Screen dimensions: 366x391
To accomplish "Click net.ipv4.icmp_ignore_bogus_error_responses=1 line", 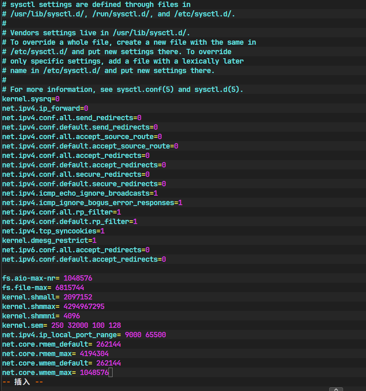I will [x=92, y=203].
